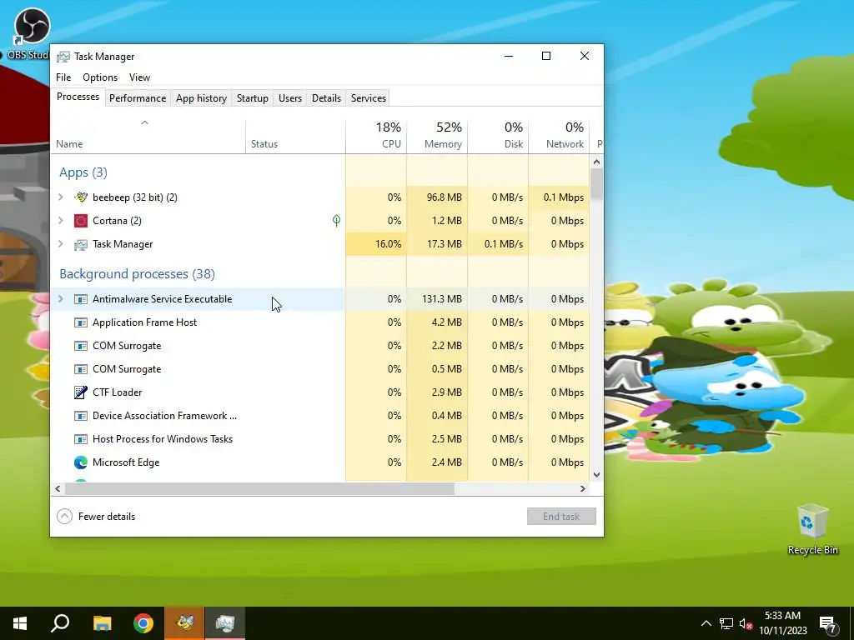This screenshot has height=640, width=854.
Task: Expand Antimalware Service Executable group
Action: point(60,299)
